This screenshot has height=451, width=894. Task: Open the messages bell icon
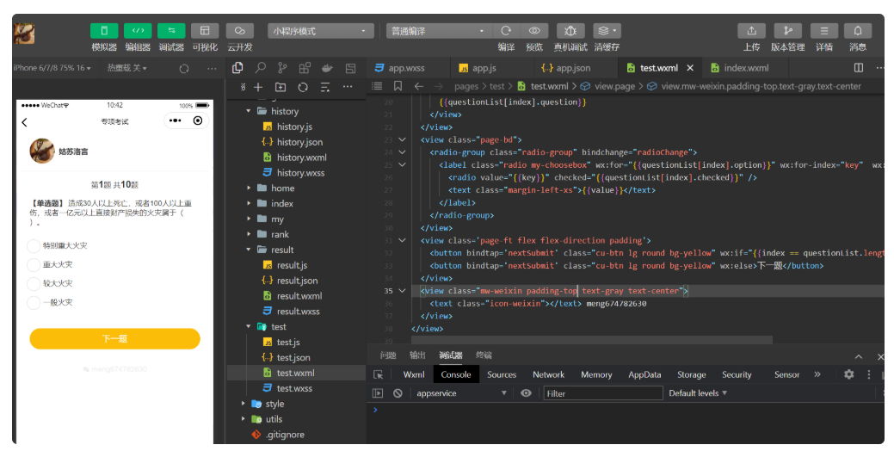(x=858, y=31)
